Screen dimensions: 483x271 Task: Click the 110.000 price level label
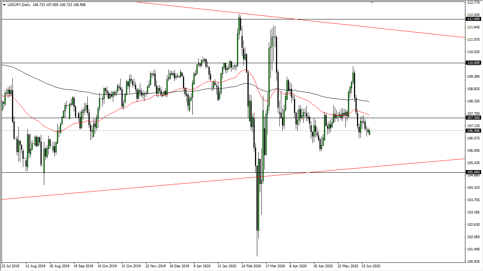[x=473, y=62]
